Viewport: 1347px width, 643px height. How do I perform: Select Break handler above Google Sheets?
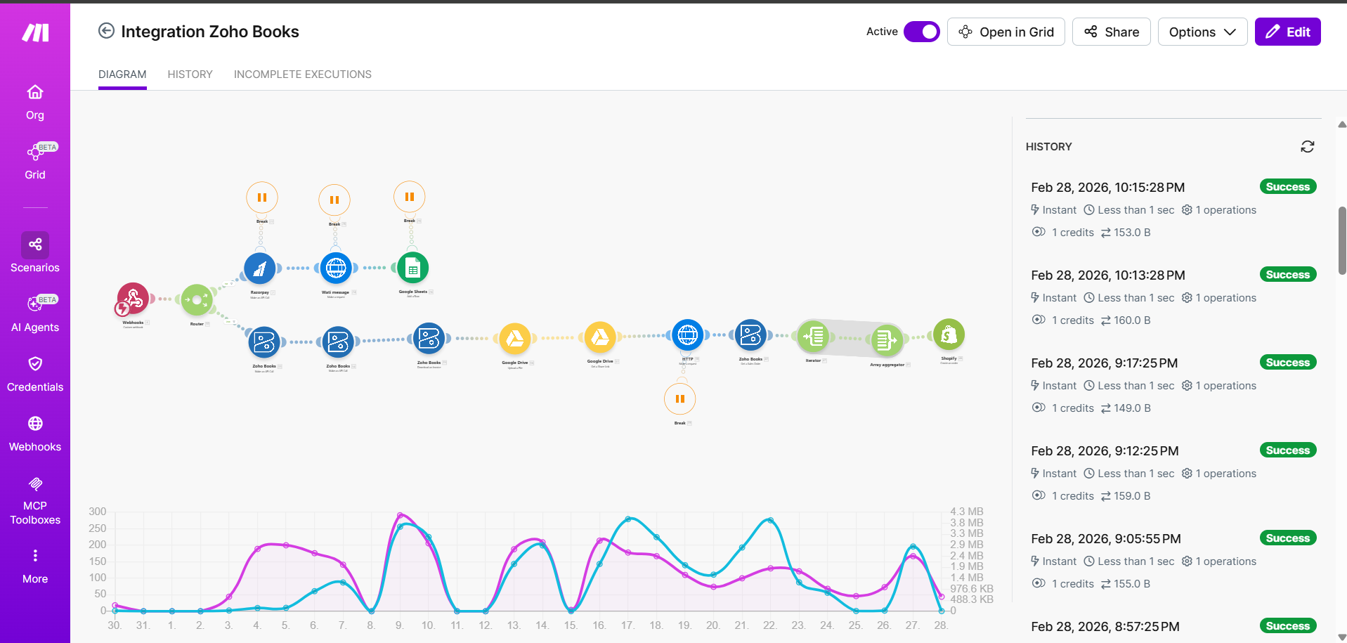point(410,197)
